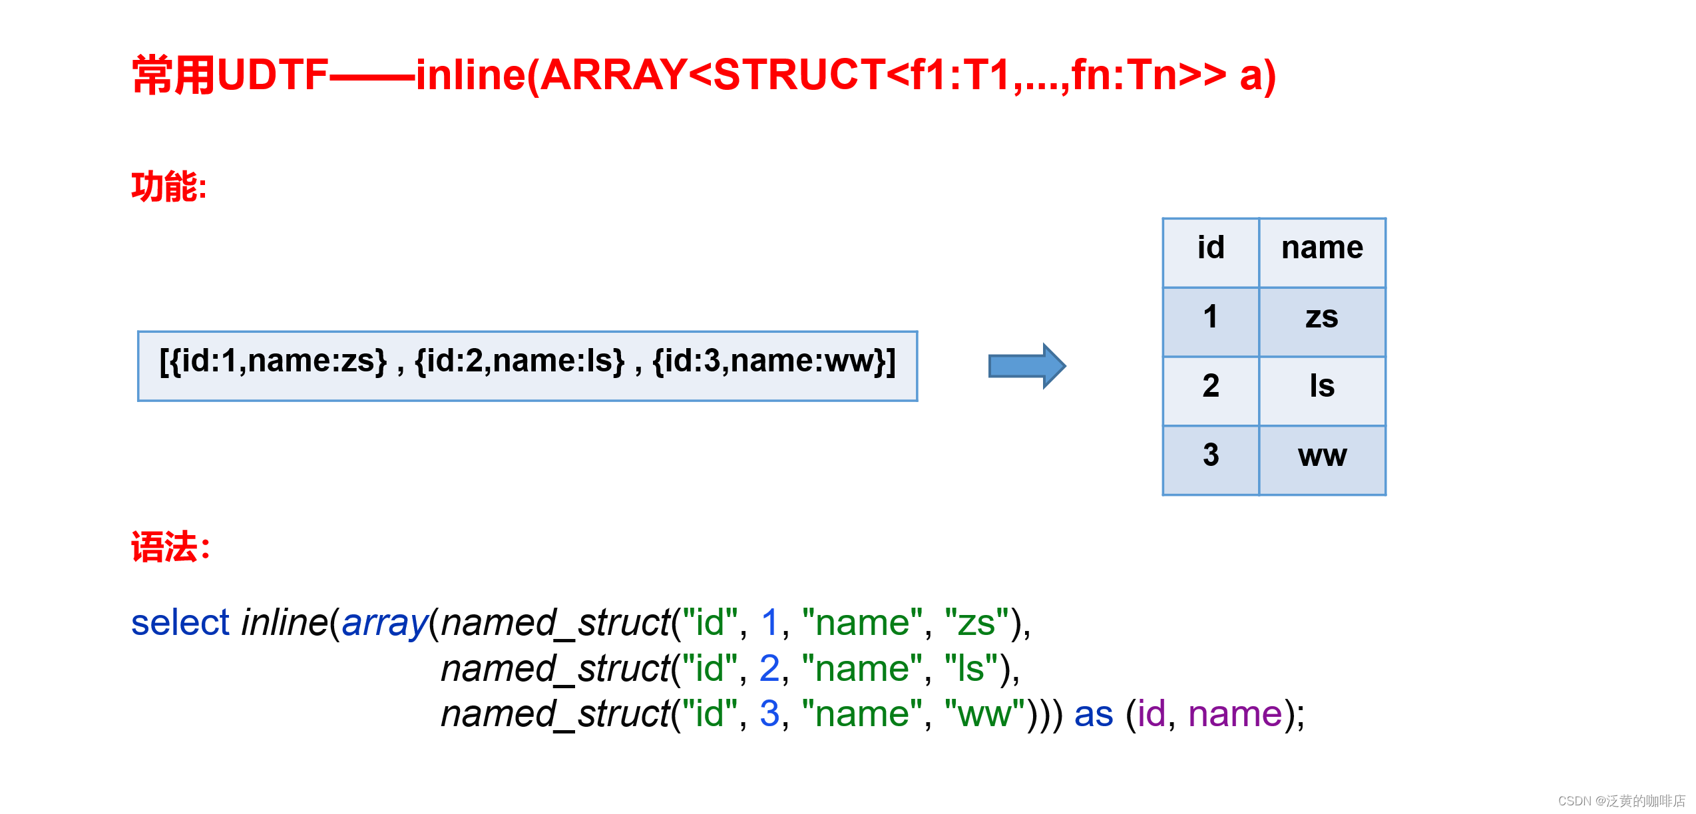Screen dimensions: 1696x814
Task: Click the green "ls" string in the code
Action: pyautogui.click(x=972, y=668)
